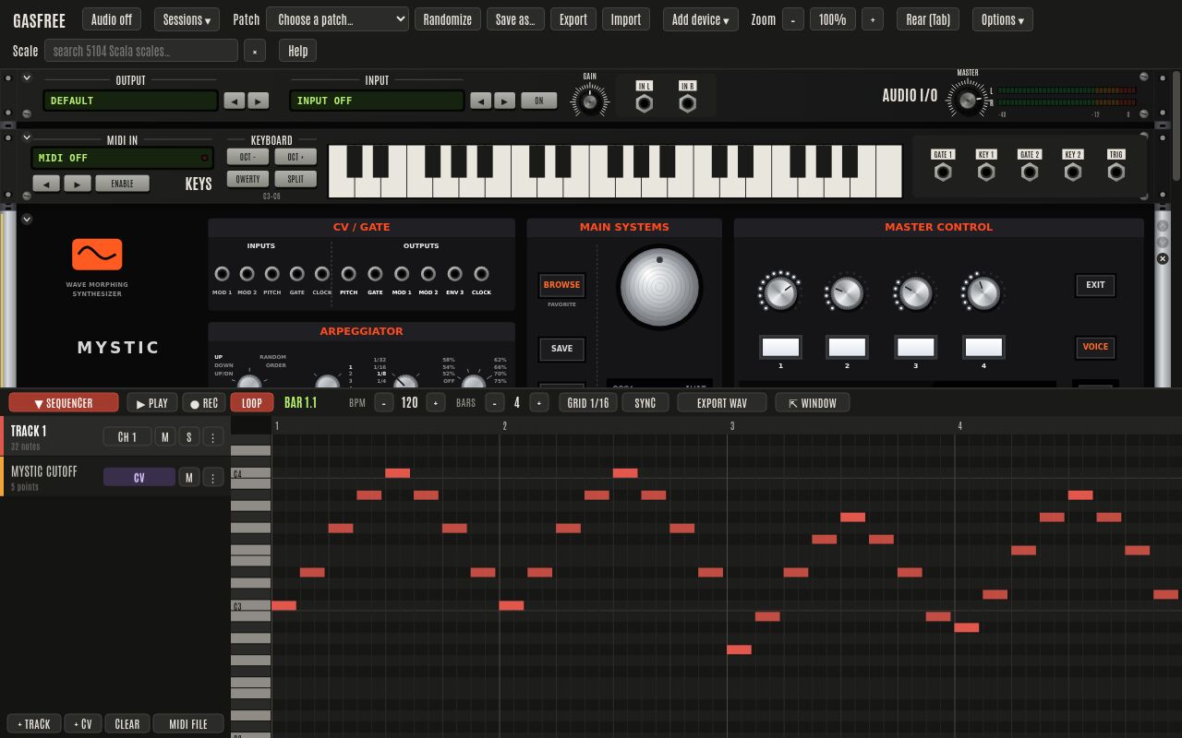Open the Choose a patch dropdown
This screenshot has height=738, width=1182.
[x=337, y=19]
